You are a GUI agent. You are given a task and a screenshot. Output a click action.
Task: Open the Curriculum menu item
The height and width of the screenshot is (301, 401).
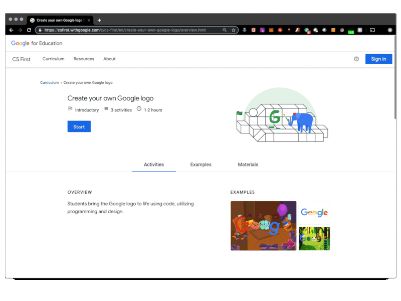(54, 59)
